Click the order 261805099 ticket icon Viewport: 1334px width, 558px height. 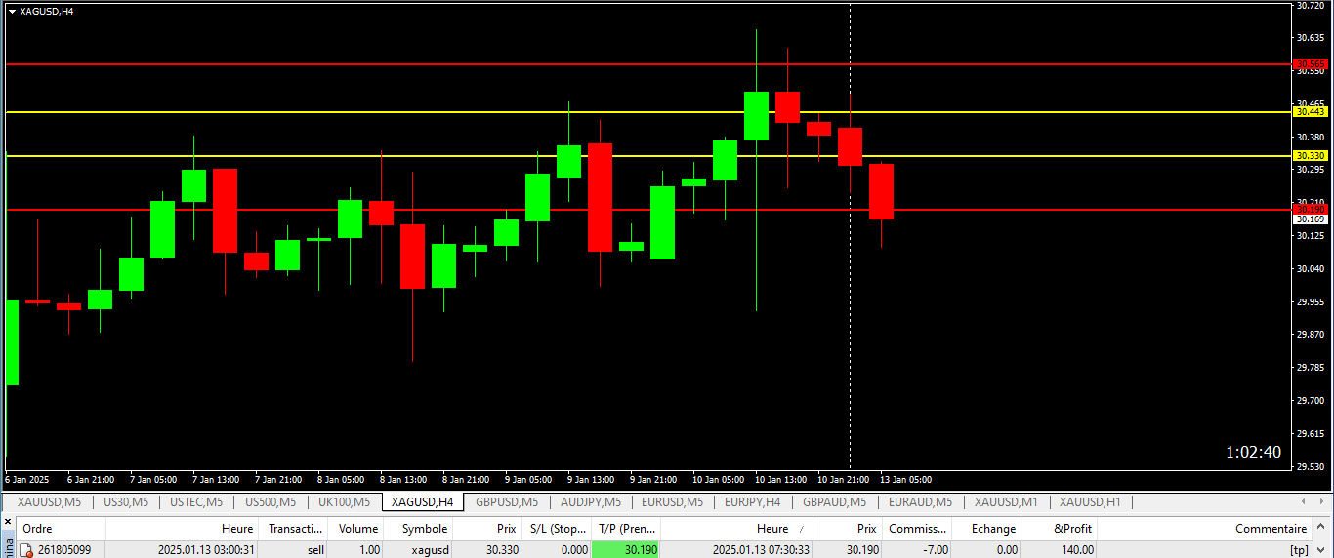26,550
